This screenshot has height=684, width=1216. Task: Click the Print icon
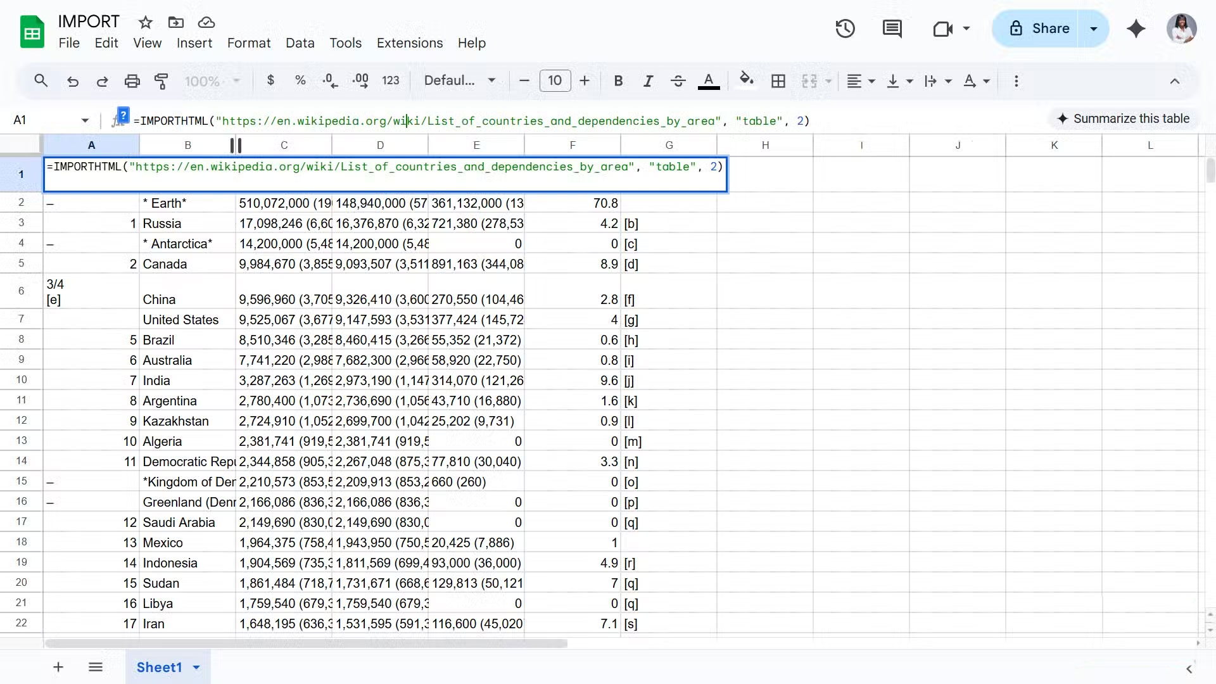pyautogui.click(x=132, y=80)
